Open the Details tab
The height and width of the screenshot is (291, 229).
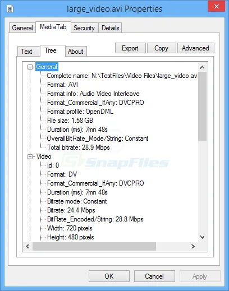(110, 28)
